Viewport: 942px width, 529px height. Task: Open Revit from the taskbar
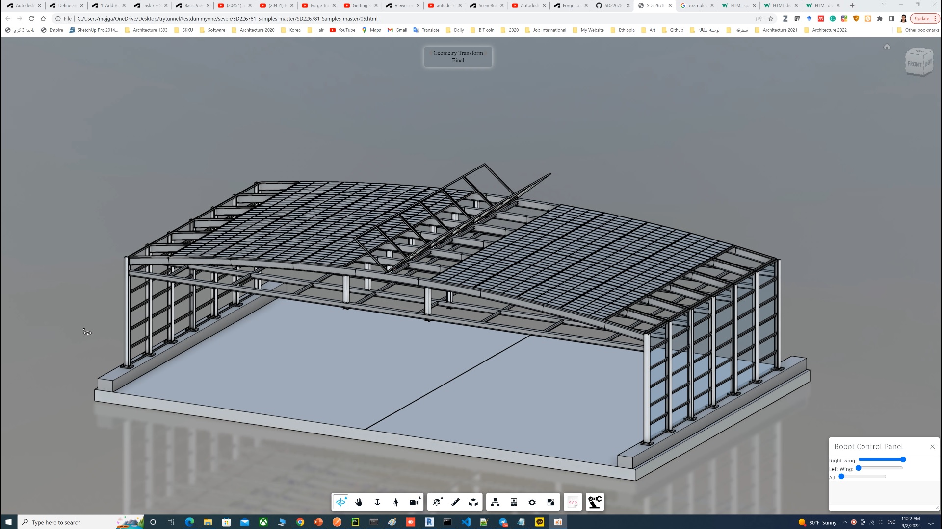pyautogui.click(x=429, y=522)
